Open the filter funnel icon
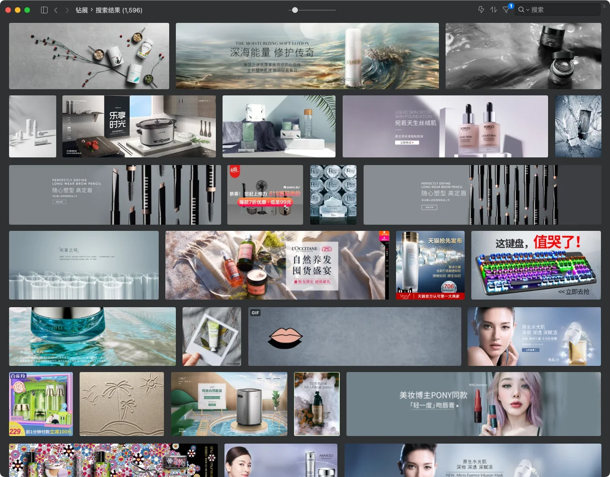The image size is (610, 477). tap(506, 10)
